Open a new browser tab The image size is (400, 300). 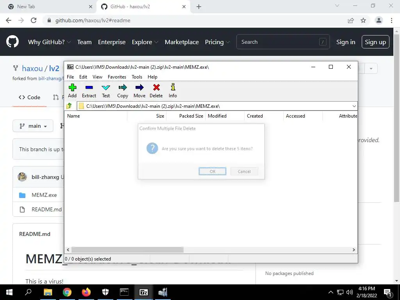point(199,7)
